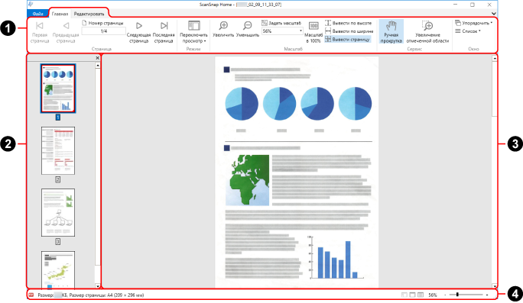Close the thumbnail panel

point(97,58)
